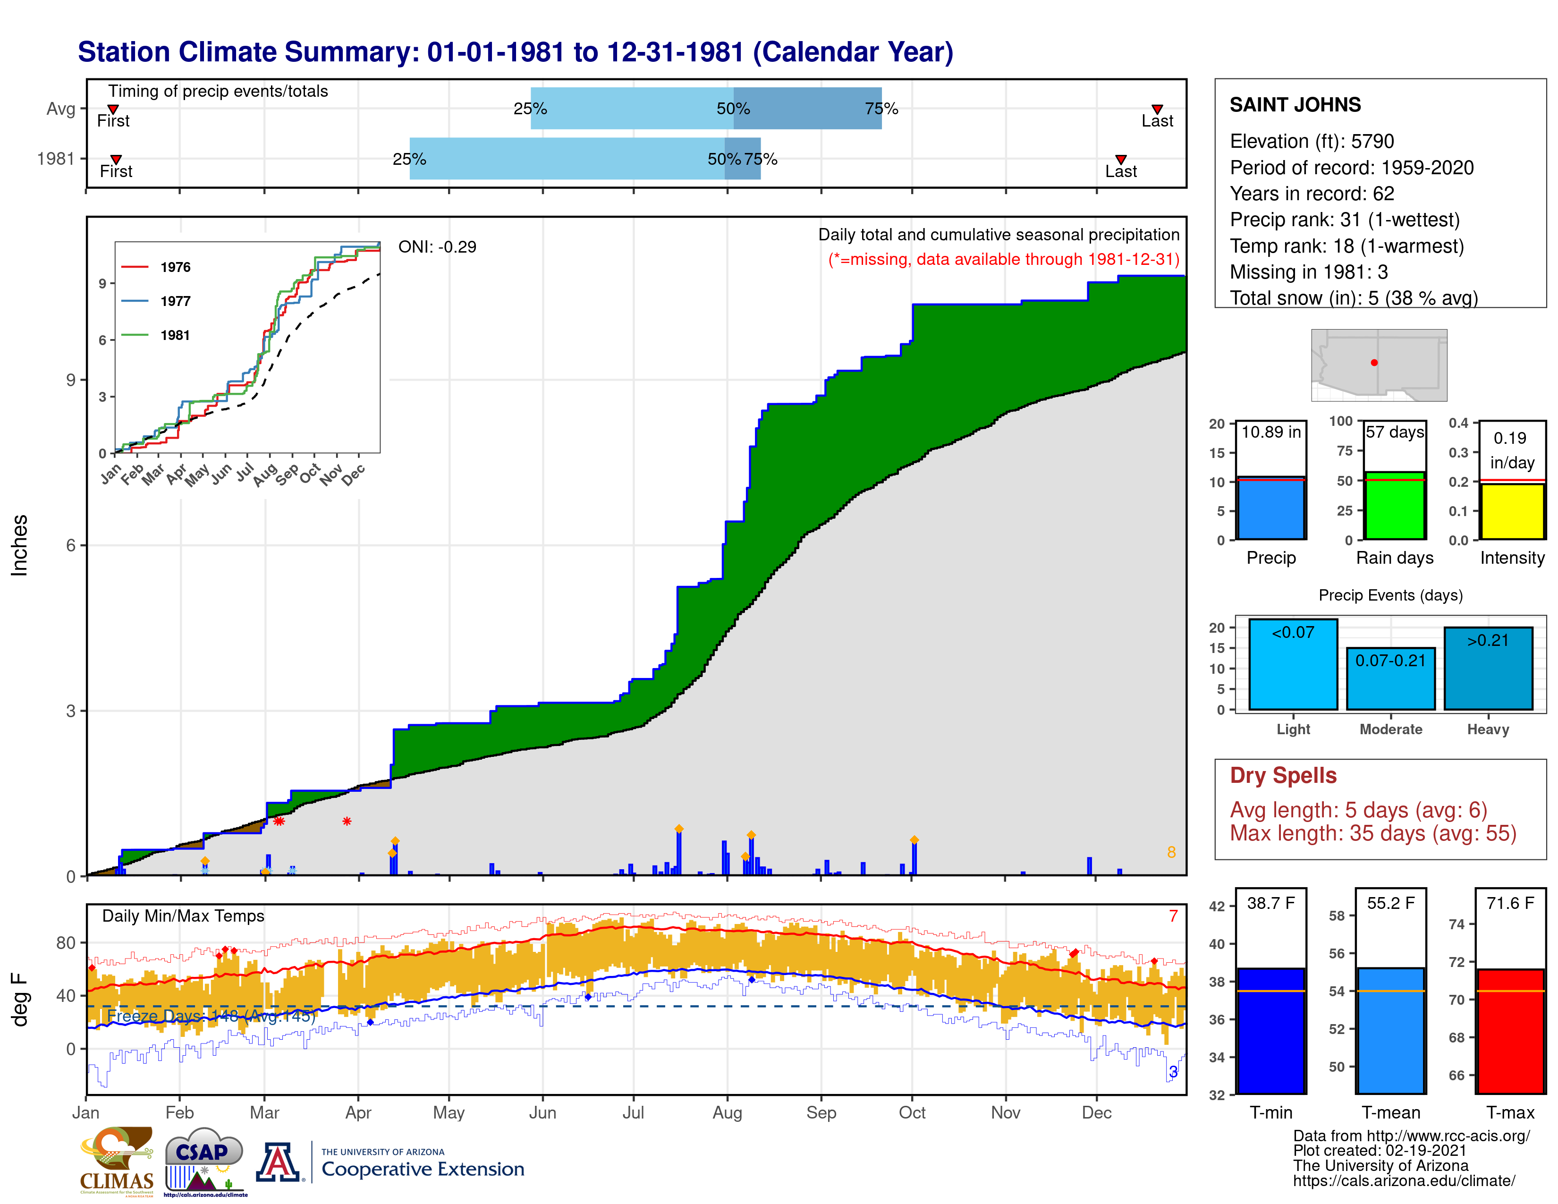The width and height of the screenshot is (1558, 1204).
Task: Click 'Temp rank: 18 (1-warmest)' text
Action: pos(1346,246)
